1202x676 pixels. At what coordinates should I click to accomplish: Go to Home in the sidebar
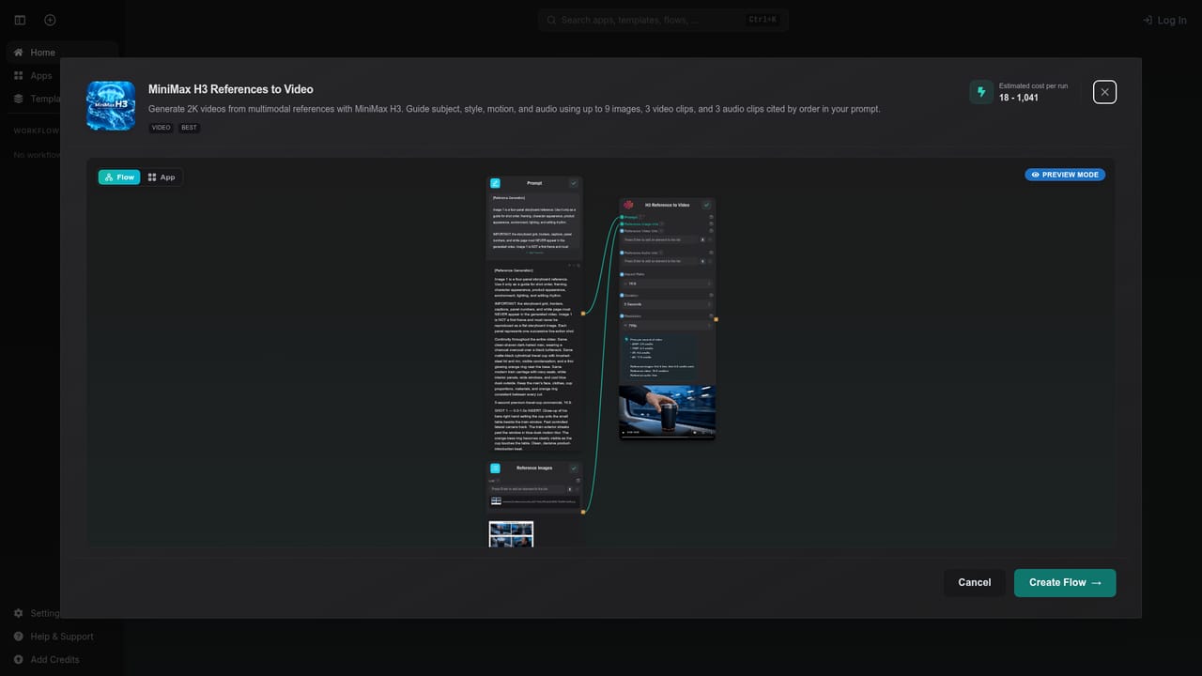[62, 53]
